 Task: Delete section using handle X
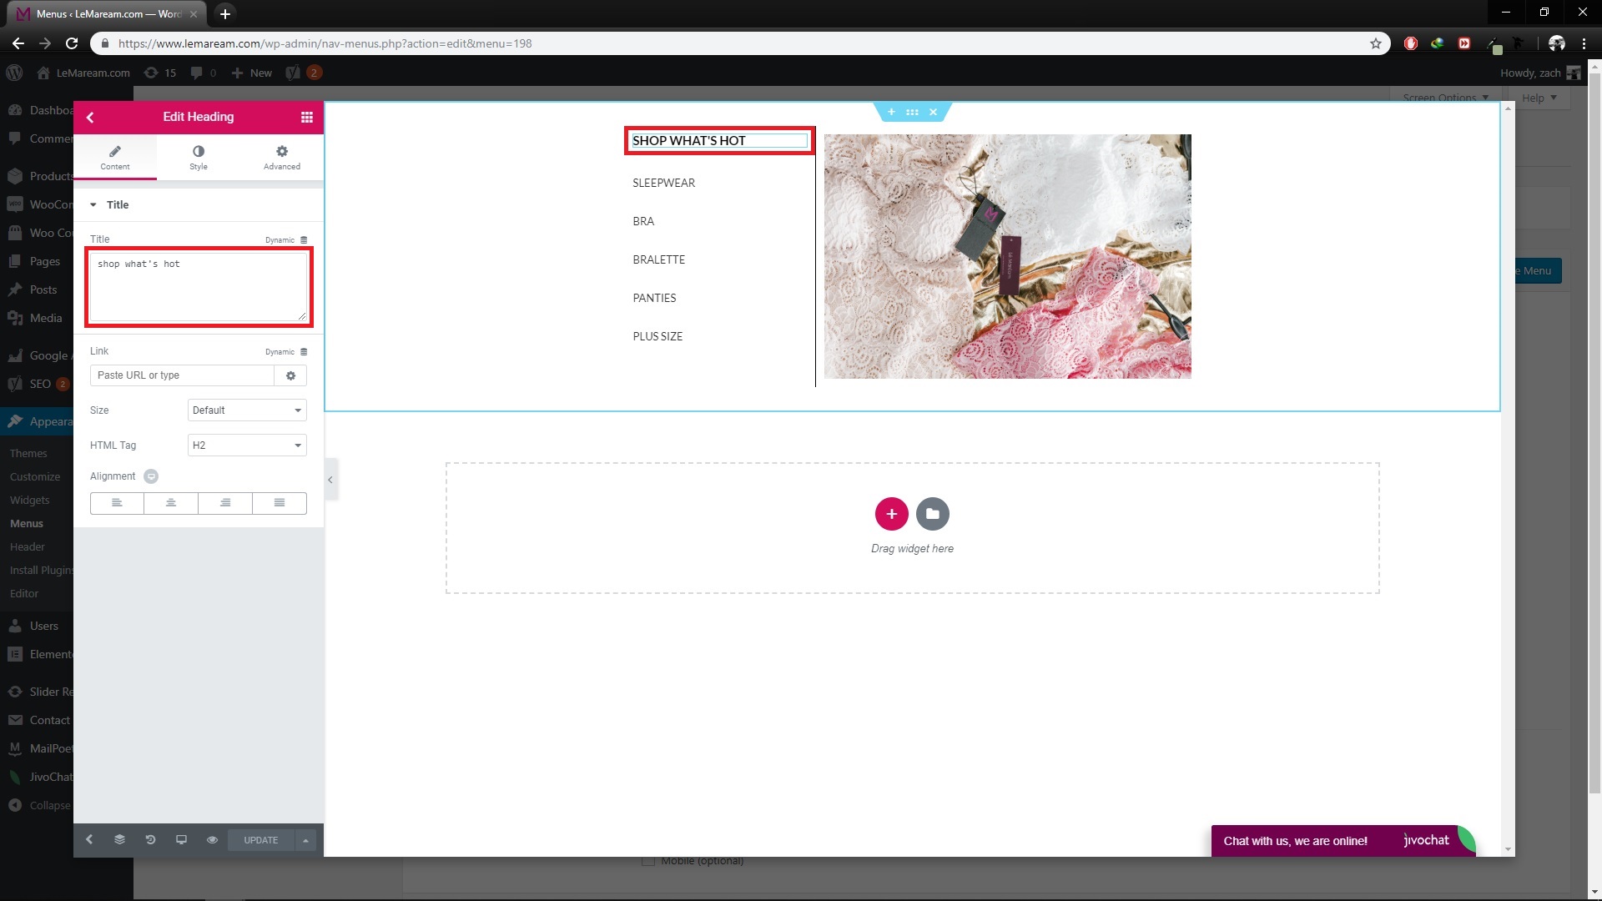(933, 112)
